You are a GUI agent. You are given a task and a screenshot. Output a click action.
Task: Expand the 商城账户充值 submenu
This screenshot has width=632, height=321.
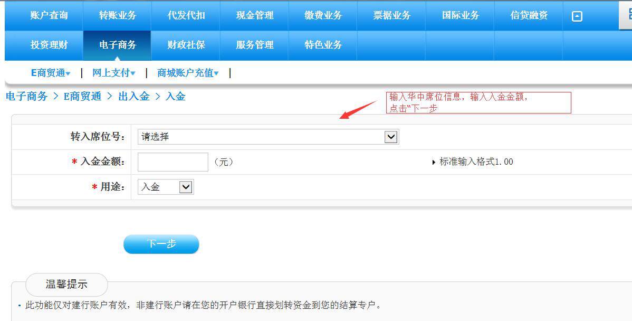click(187, 73)
